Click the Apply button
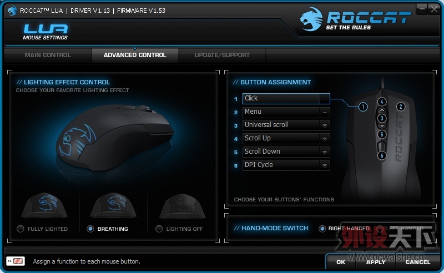 [x=376, y=262]
